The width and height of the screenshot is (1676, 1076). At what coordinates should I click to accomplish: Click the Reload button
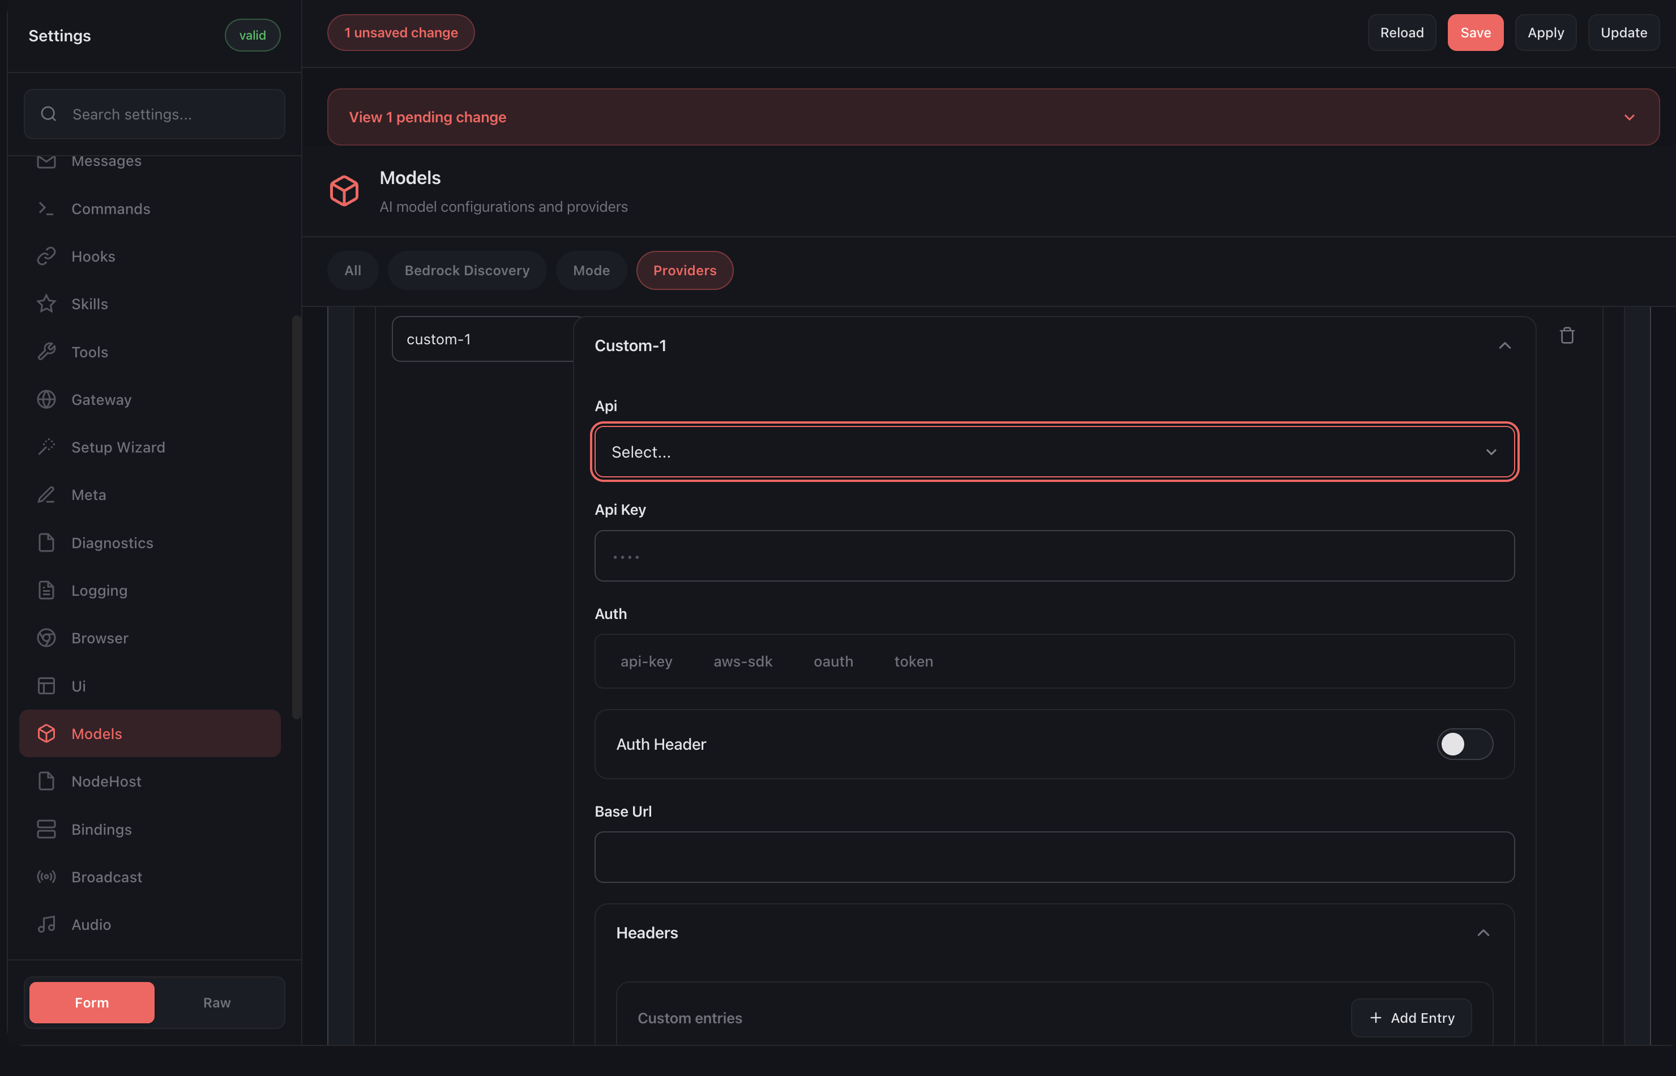[x=1401, y=33]
